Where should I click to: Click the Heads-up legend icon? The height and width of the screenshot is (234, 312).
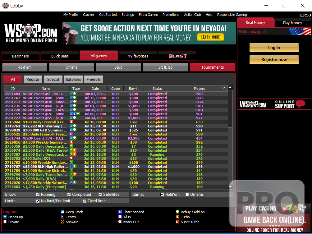[x=5, y=217]
